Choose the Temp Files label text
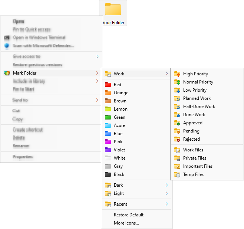 click(x=193, y=174)
